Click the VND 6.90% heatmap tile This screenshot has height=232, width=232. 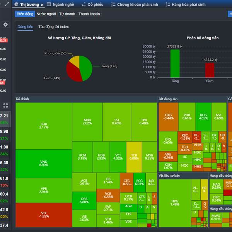point(44,164)
